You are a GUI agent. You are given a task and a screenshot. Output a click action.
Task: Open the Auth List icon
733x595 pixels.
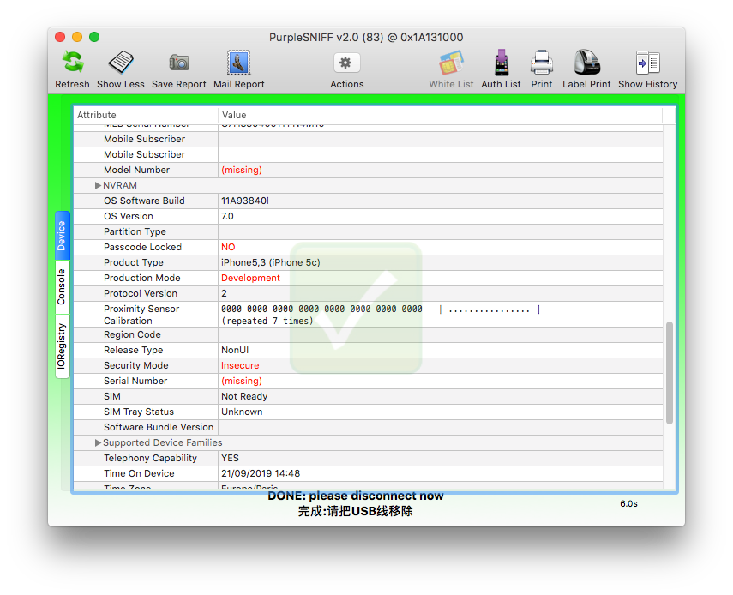(x=502, y=63)
